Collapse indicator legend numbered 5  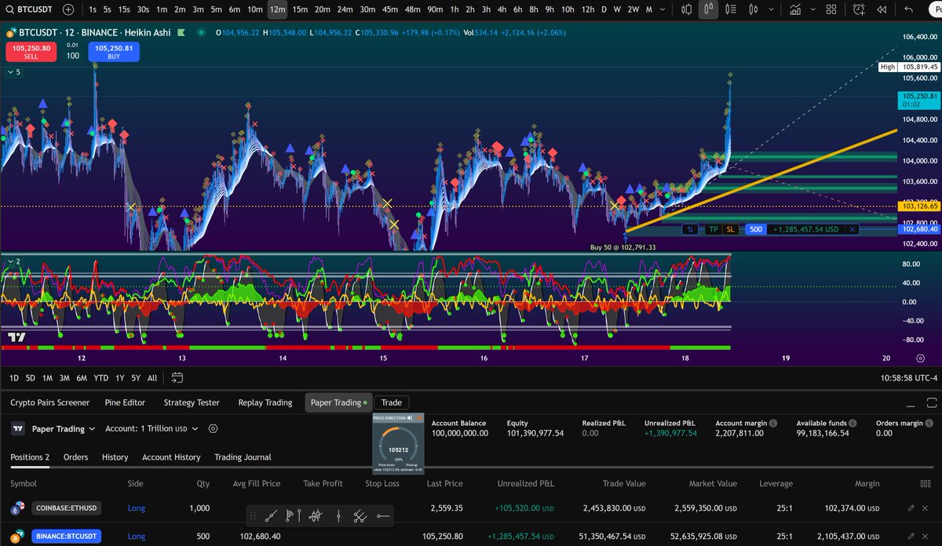pos(13,72)
